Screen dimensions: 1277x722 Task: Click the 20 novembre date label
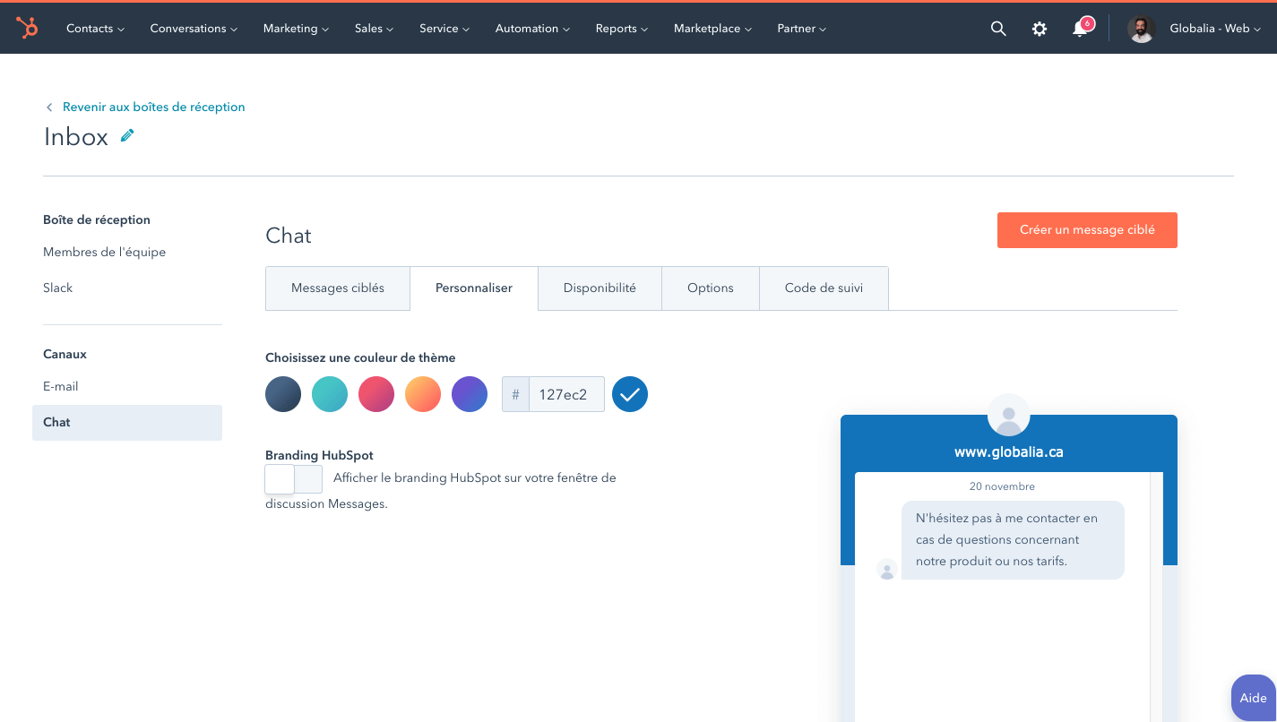pyautogui.click(x=1002, y=486)
